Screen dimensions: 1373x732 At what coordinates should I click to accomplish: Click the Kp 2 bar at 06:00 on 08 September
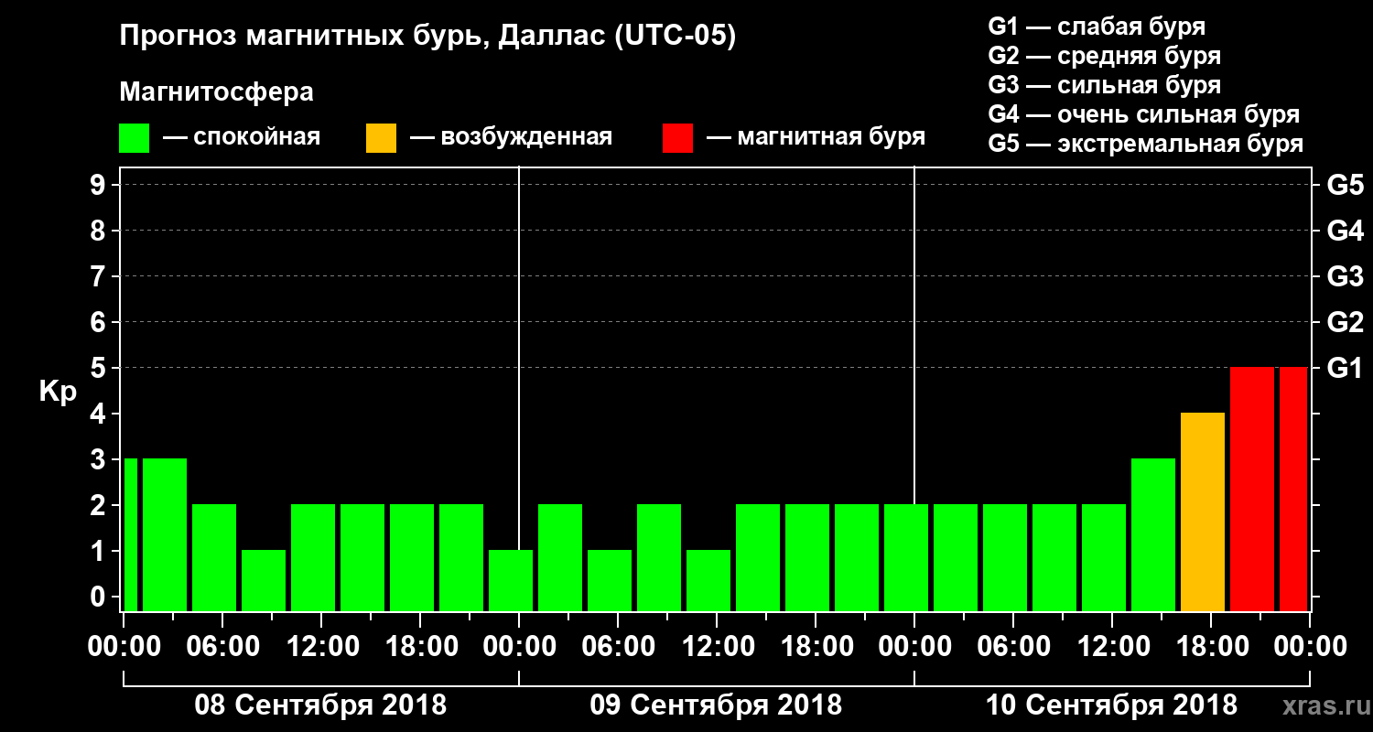click(x=214, y=557)
